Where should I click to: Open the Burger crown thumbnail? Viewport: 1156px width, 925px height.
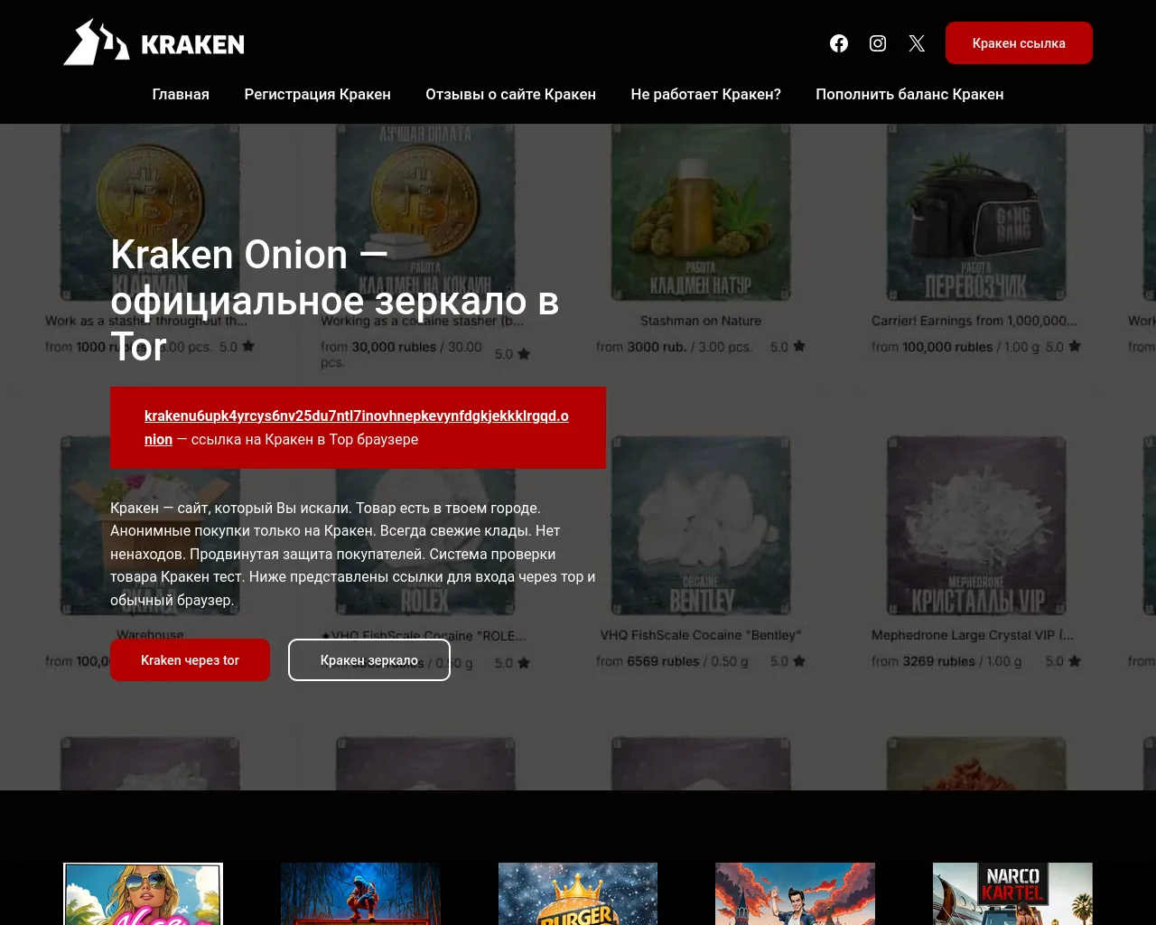pos(578,893)
